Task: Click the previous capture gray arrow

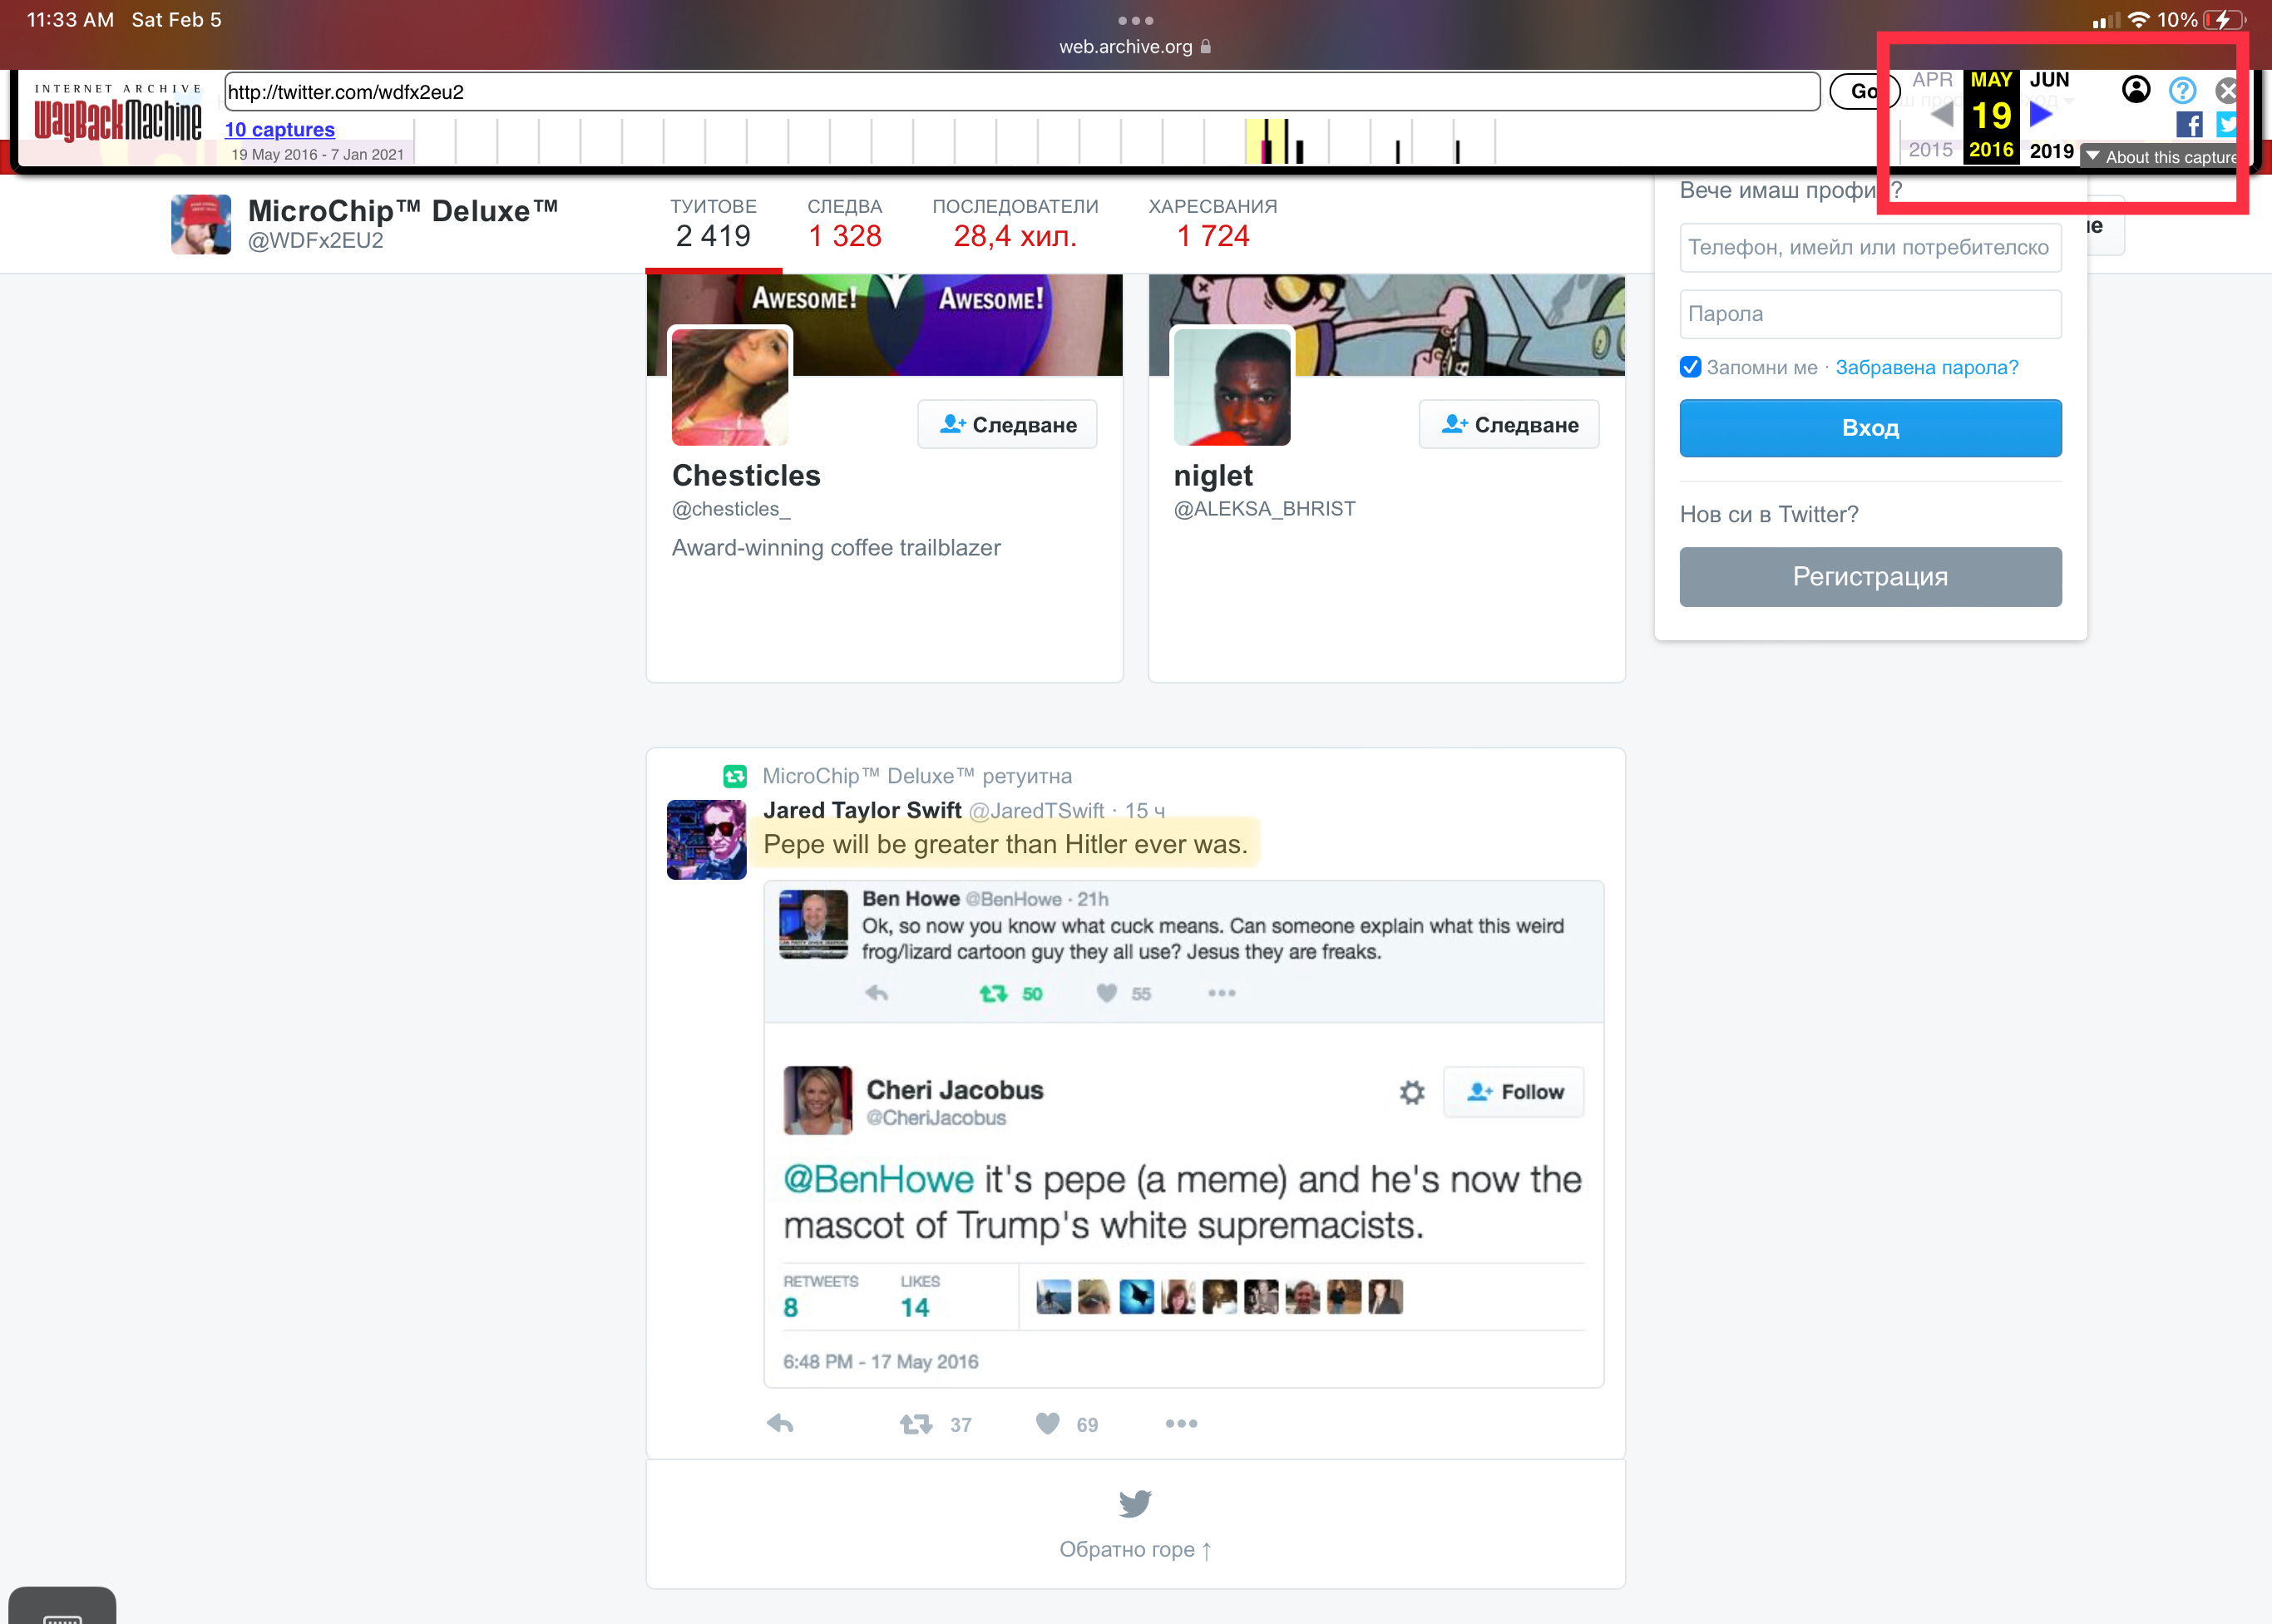Action: pyautogui.click(x=1941, y=114)
